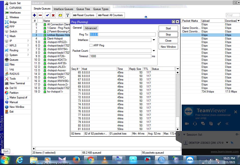
Task: Switch to the Queue Types tab
Action: (x=101, y=9)
